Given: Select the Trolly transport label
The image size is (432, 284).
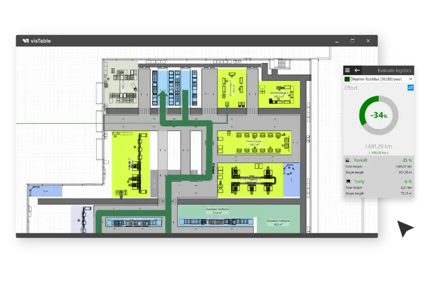Looking at the screenshot, I should tap(359, 182).
